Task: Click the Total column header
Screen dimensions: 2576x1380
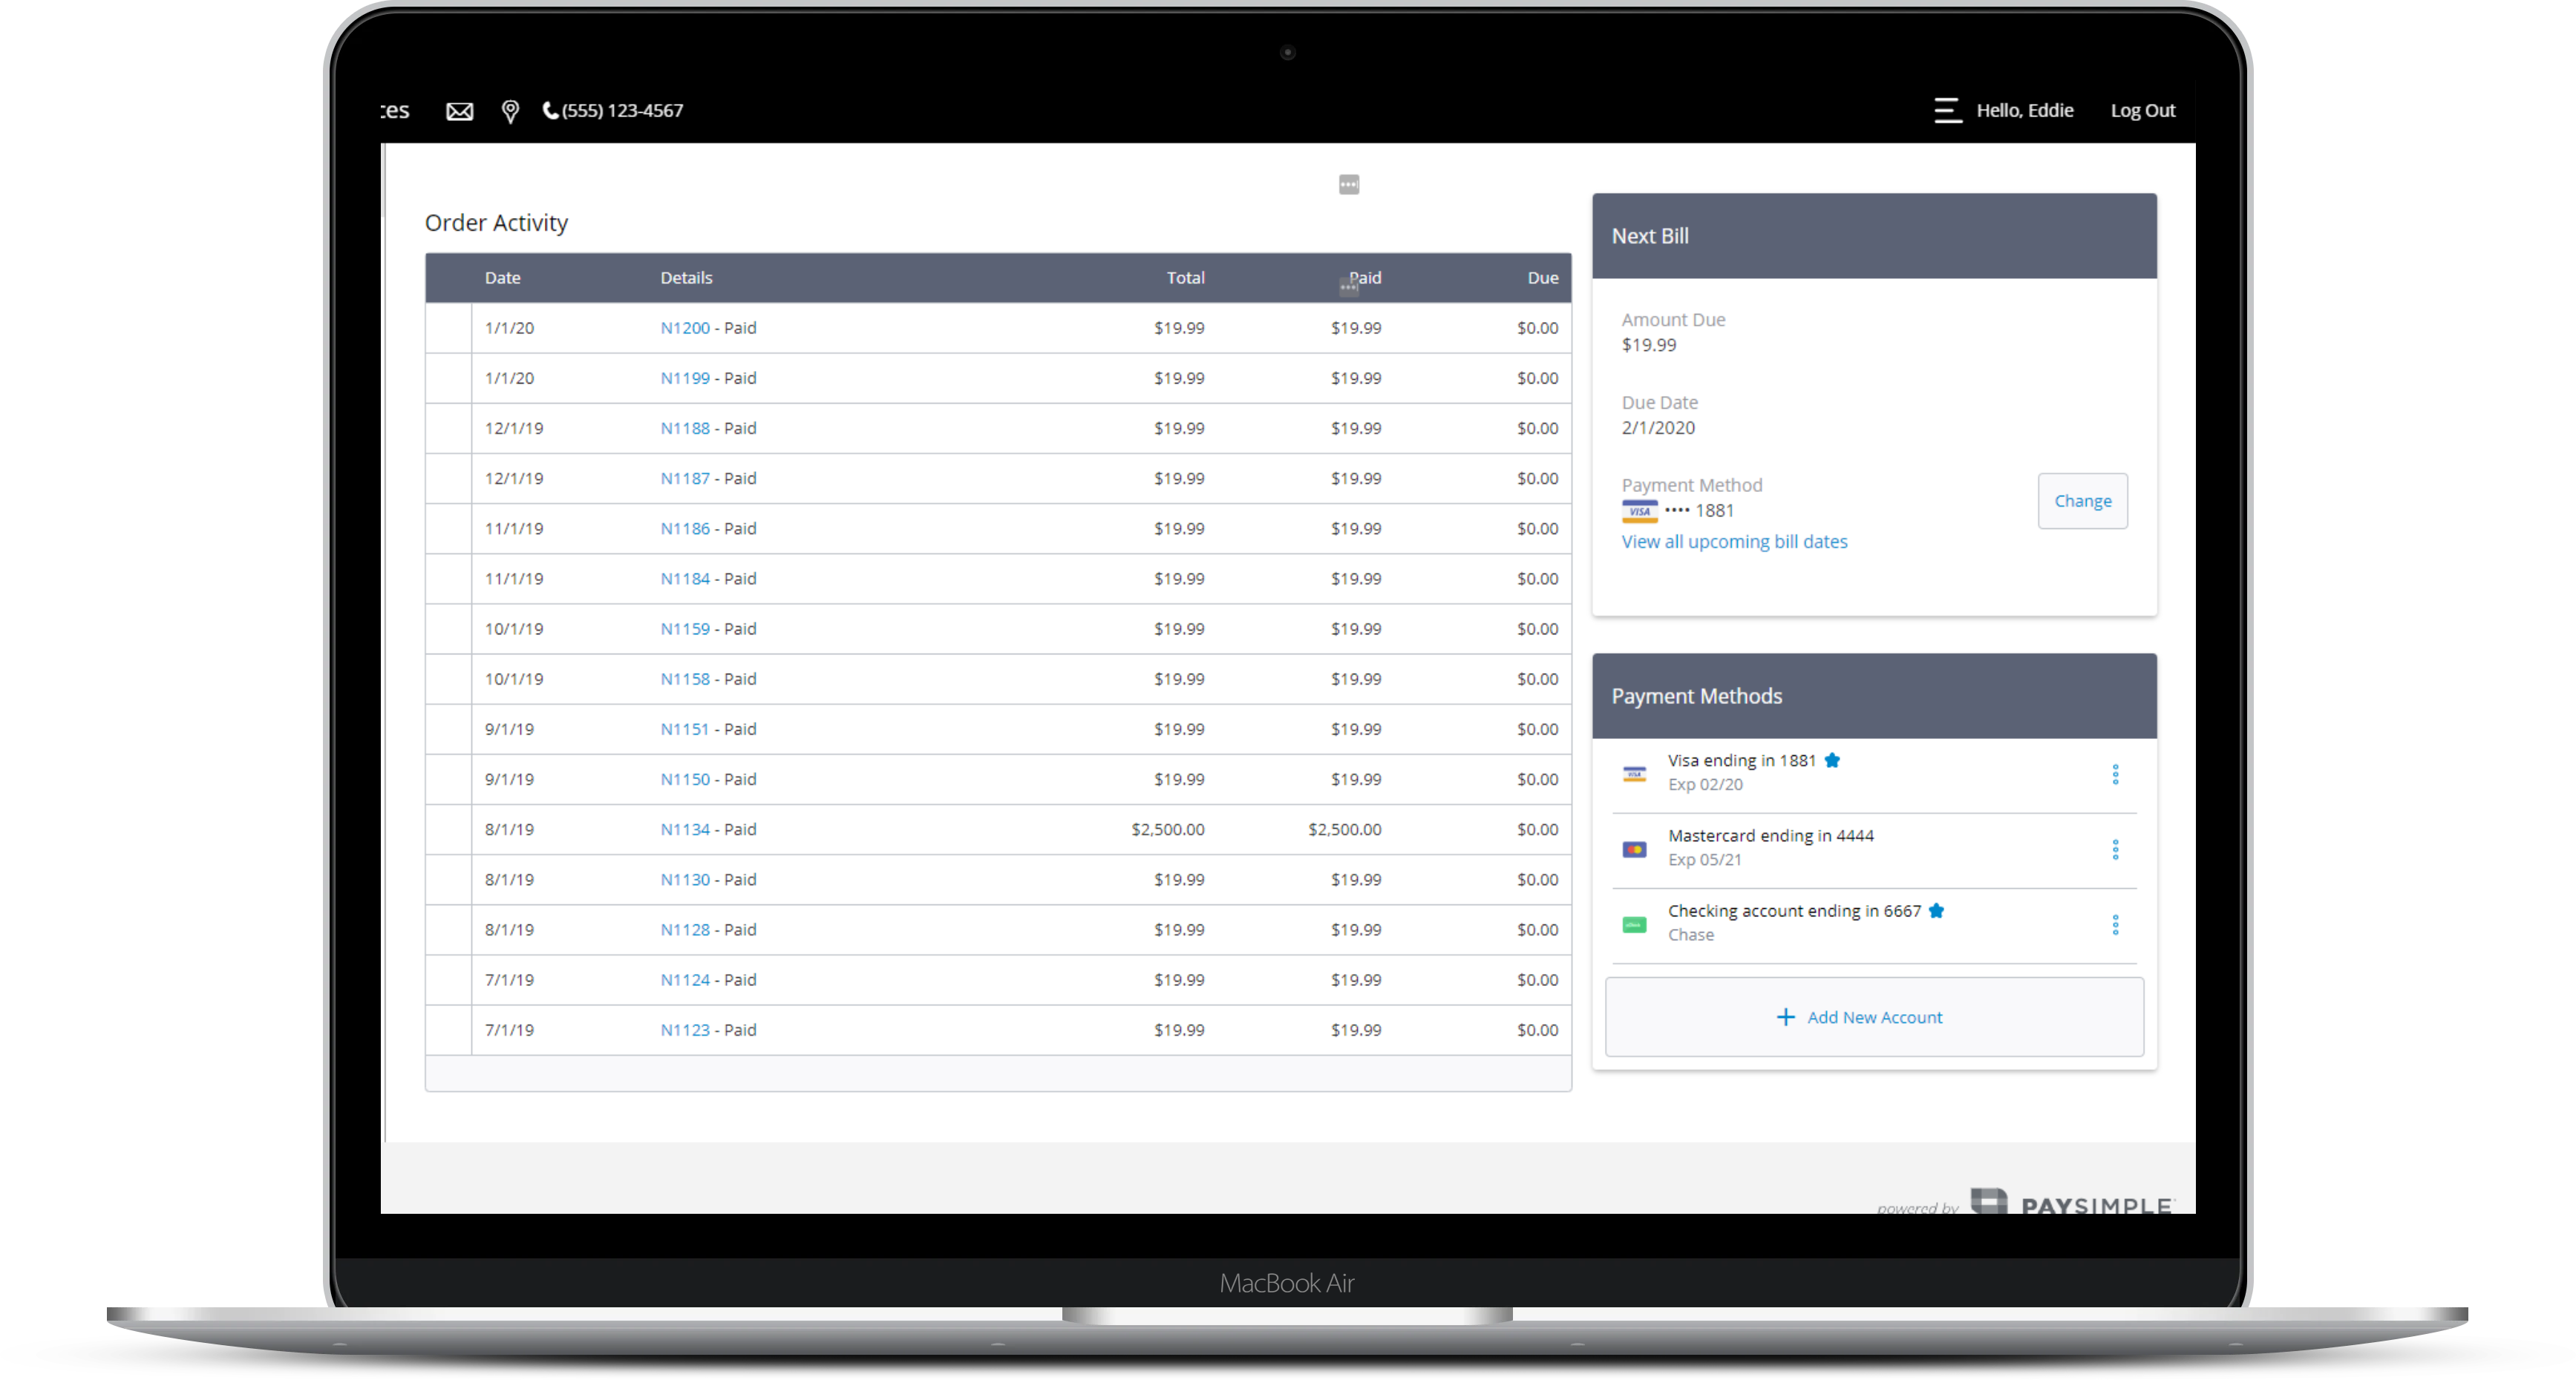Action: [1185, 277]
